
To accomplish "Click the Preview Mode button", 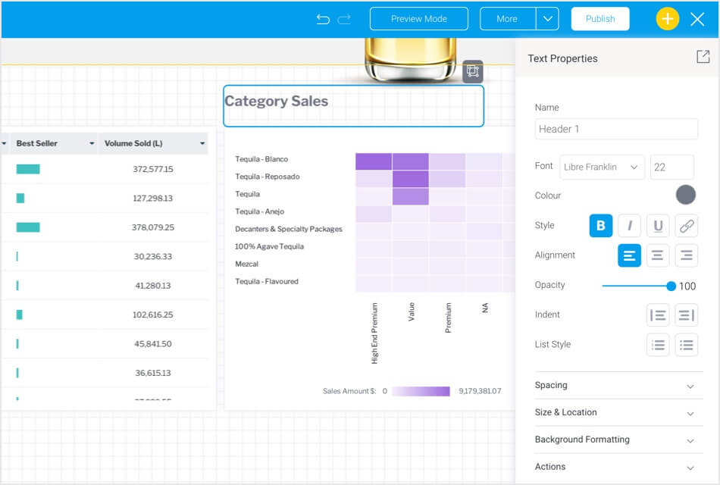I will pyautogui.click(x=419, y=19).
